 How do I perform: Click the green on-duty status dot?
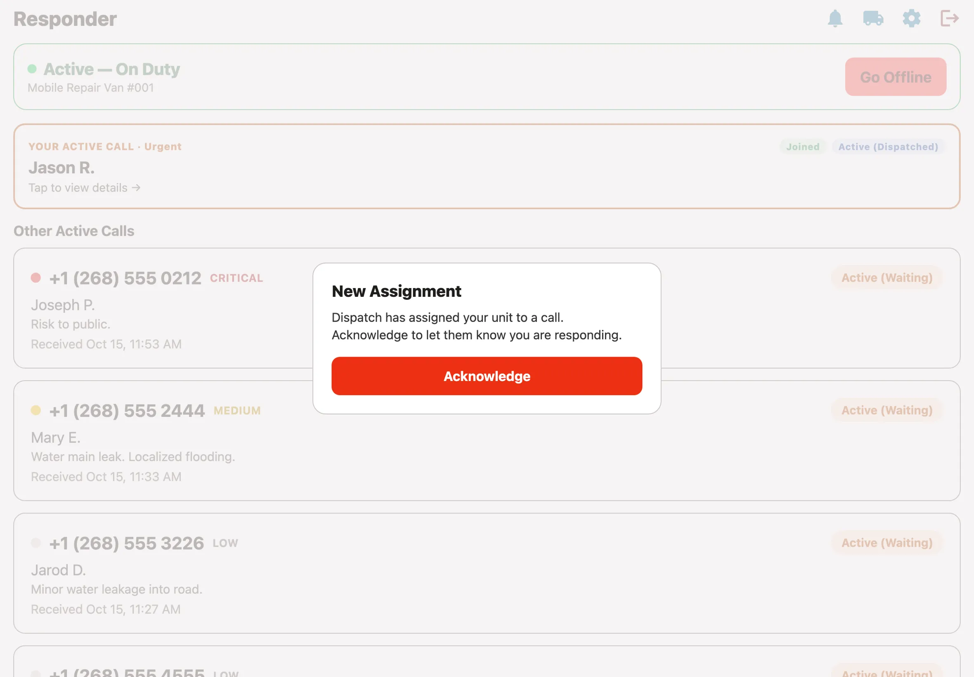click(32, 69)
